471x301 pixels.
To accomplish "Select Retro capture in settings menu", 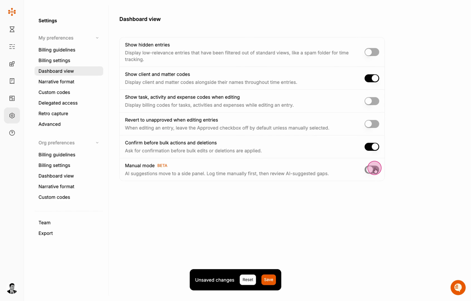I will point(53,113).
